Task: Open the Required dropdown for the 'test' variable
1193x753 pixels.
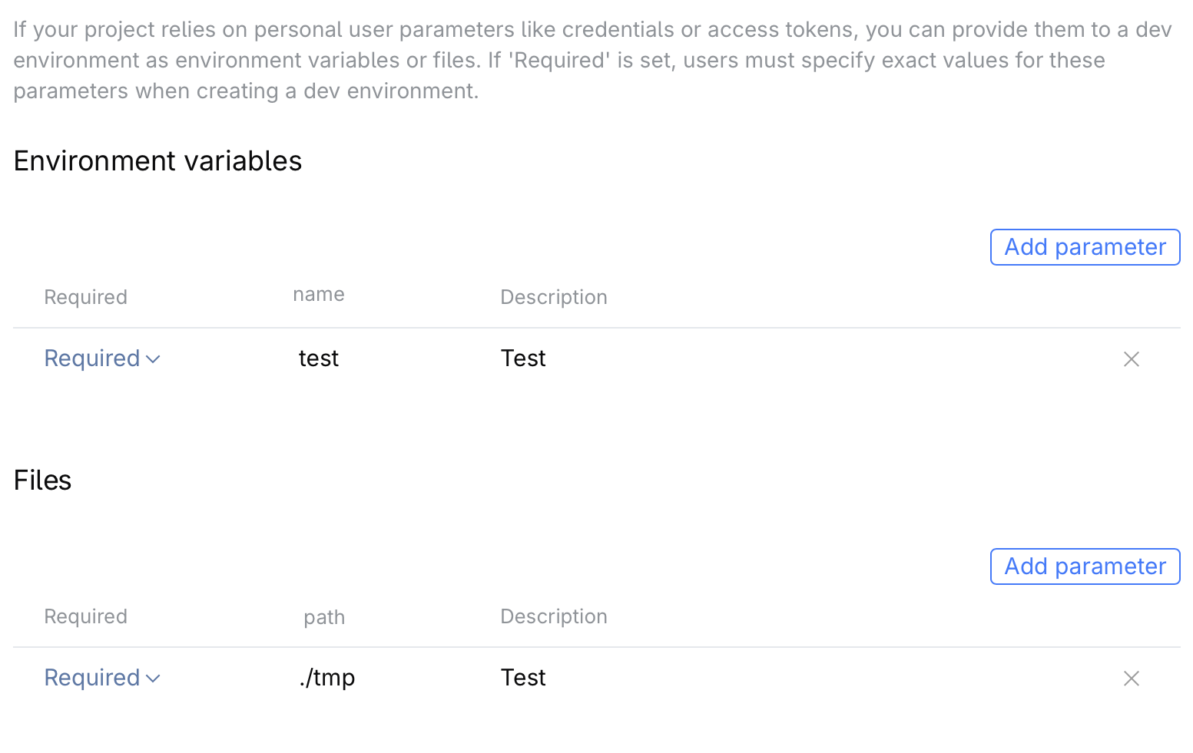Action: 102,358
